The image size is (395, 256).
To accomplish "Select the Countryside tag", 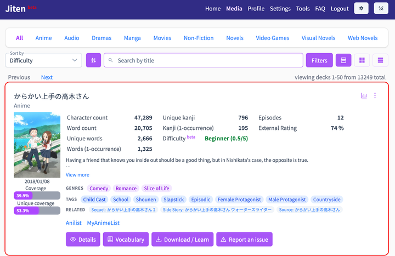I will 326,200.
